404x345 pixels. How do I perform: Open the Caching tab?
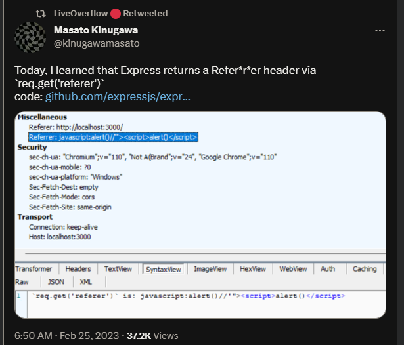(x=365, y=269)
